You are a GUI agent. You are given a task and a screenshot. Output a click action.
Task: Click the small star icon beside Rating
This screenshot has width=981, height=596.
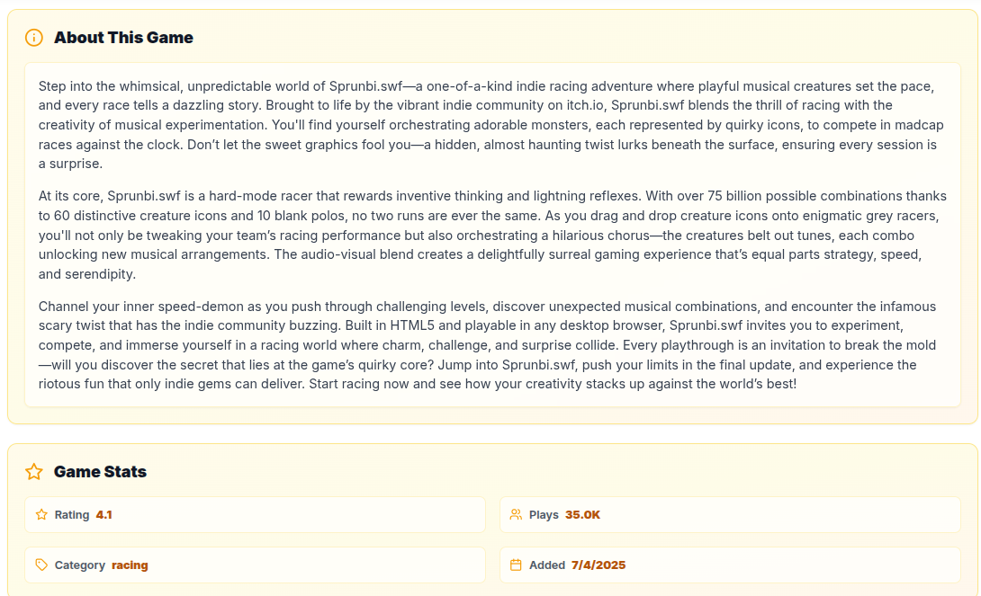(x=41, y=515)
